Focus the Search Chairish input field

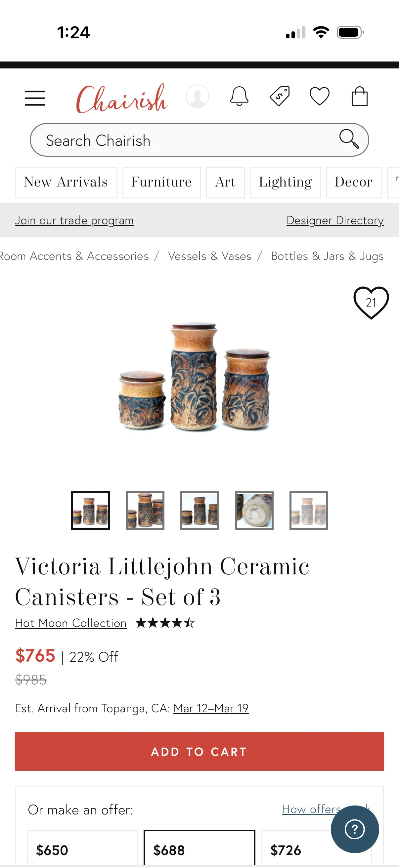tap(189, 140)
